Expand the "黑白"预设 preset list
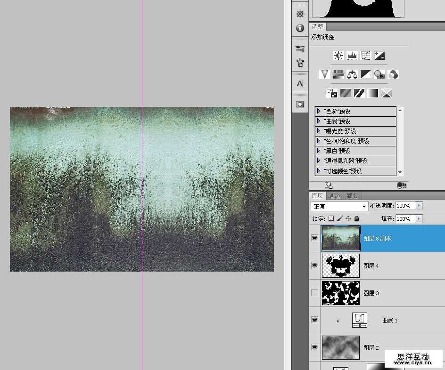Image resolution: width=445 pixels, height=370 pixels. coord(319,151)
